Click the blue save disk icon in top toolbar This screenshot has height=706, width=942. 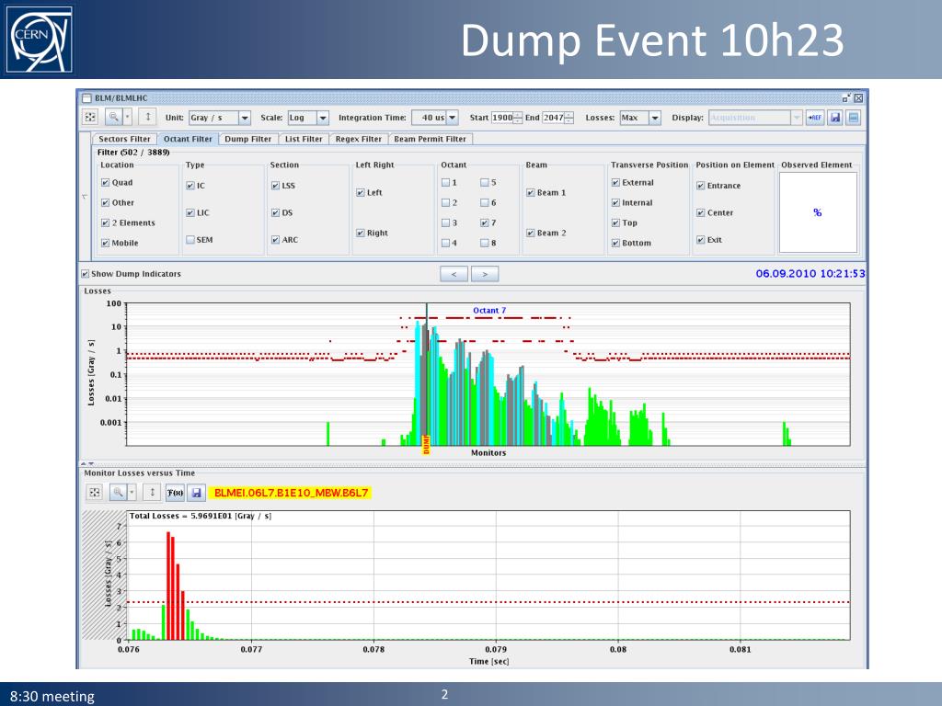pyautogui.click(x=835, y=118)
